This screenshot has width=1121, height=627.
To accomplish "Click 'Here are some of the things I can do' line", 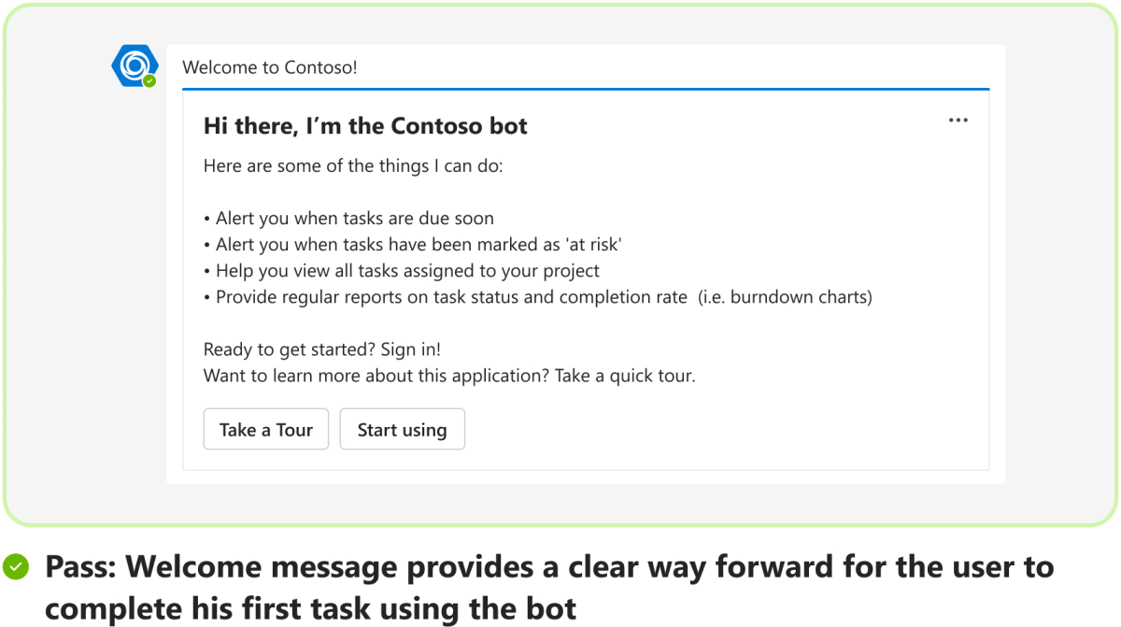I will (x=353, y=167).
